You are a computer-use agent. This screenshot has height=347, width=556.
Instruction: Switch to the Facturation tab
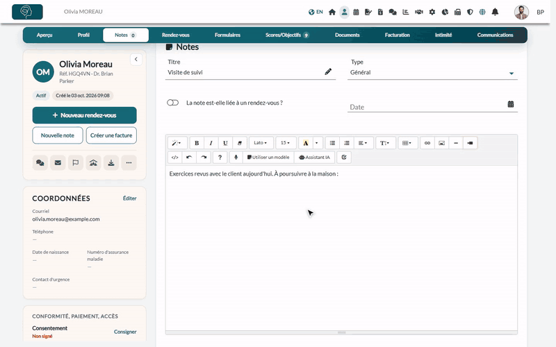[397, 35]
